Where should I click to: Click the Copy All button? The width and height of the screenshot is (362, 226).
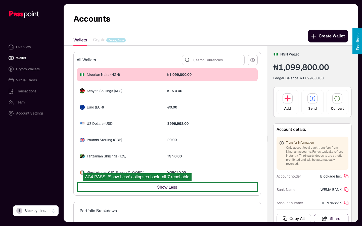point(294,218)
